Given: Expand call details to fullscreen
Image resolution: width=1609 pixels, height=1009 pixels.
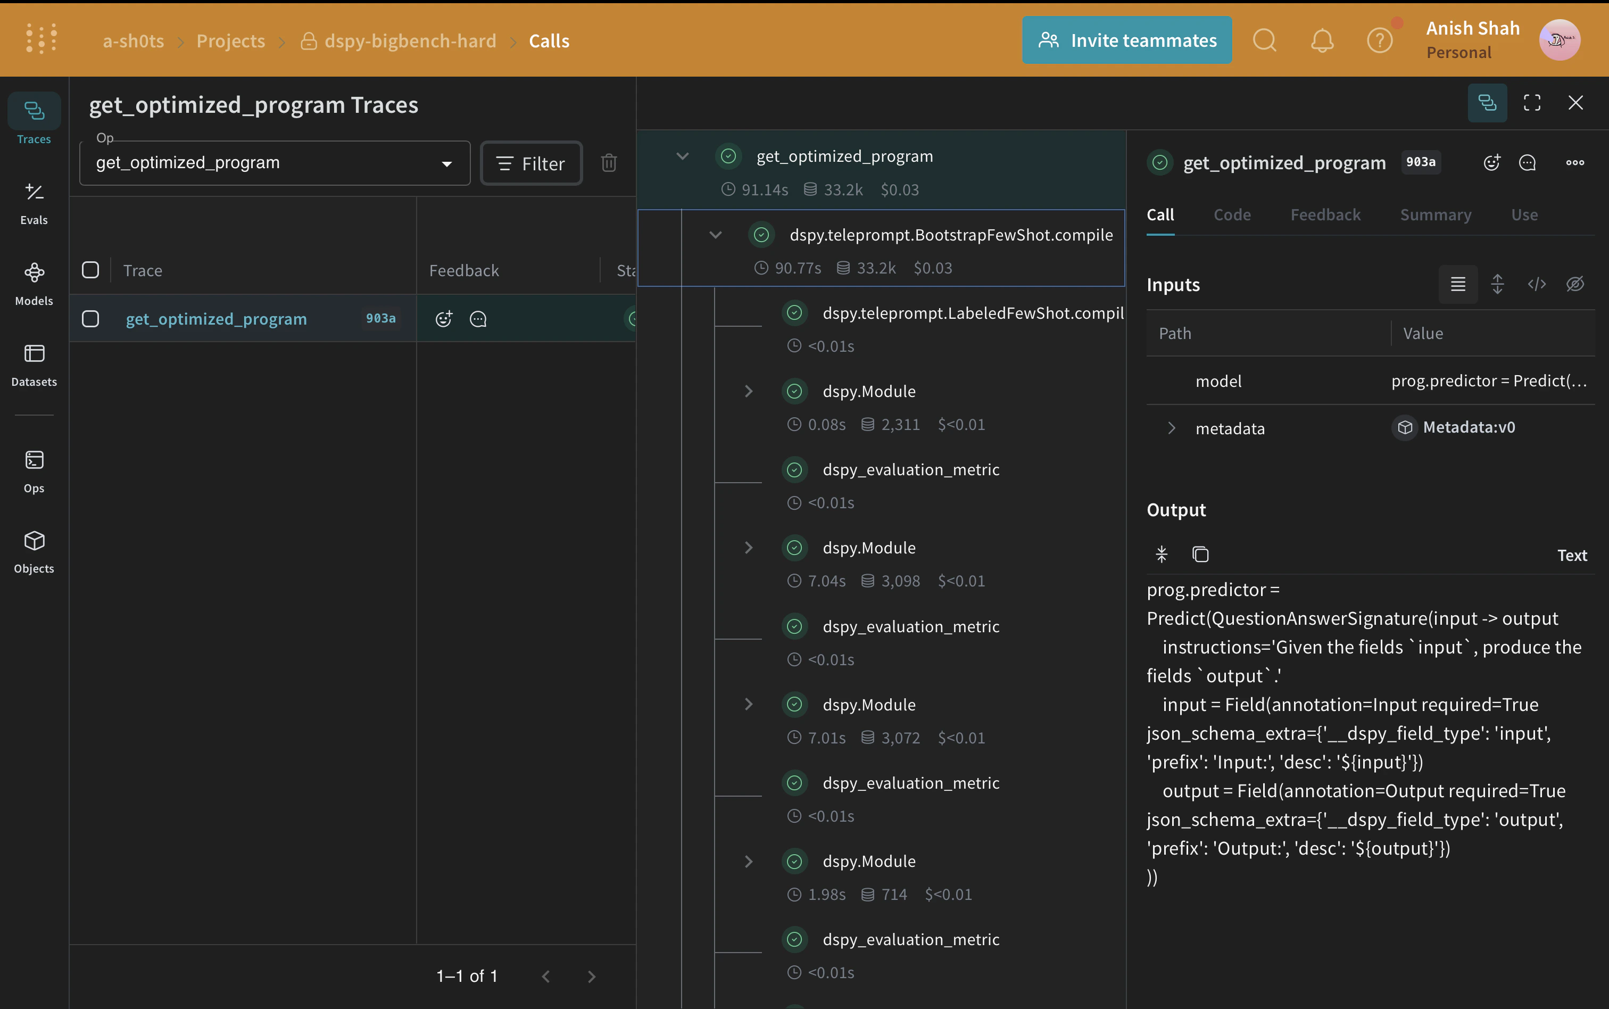Looking at the screenshot, I should [x=1532, y=103].
